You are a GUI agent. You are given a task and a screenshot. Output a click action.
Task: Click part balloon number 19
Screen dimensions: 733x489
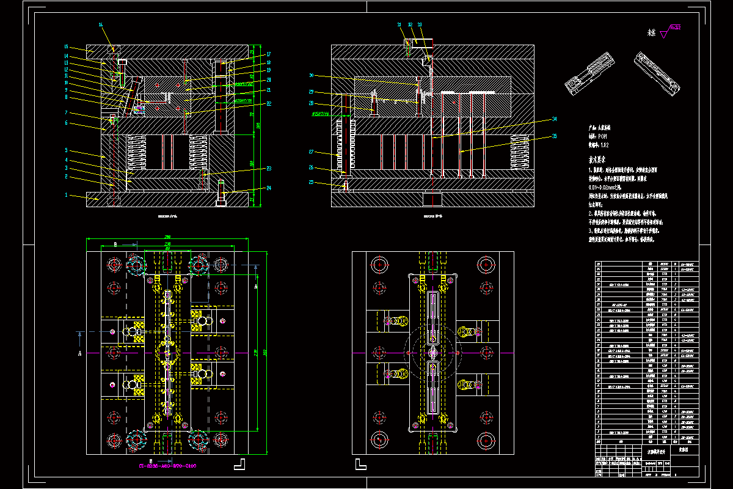[x=268, y=70]
